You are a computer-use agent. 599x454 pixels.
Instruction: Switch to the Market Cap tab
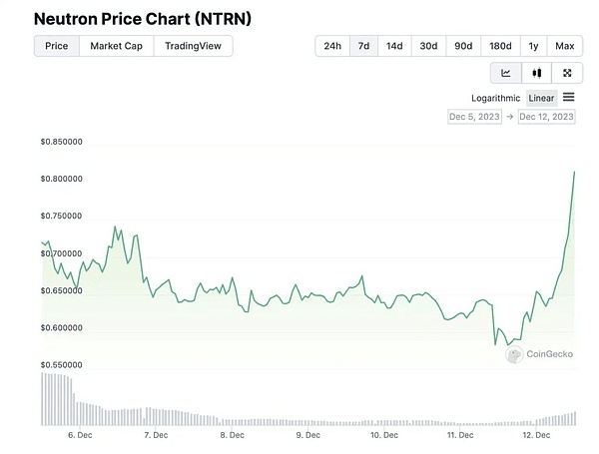click(116, 46)
